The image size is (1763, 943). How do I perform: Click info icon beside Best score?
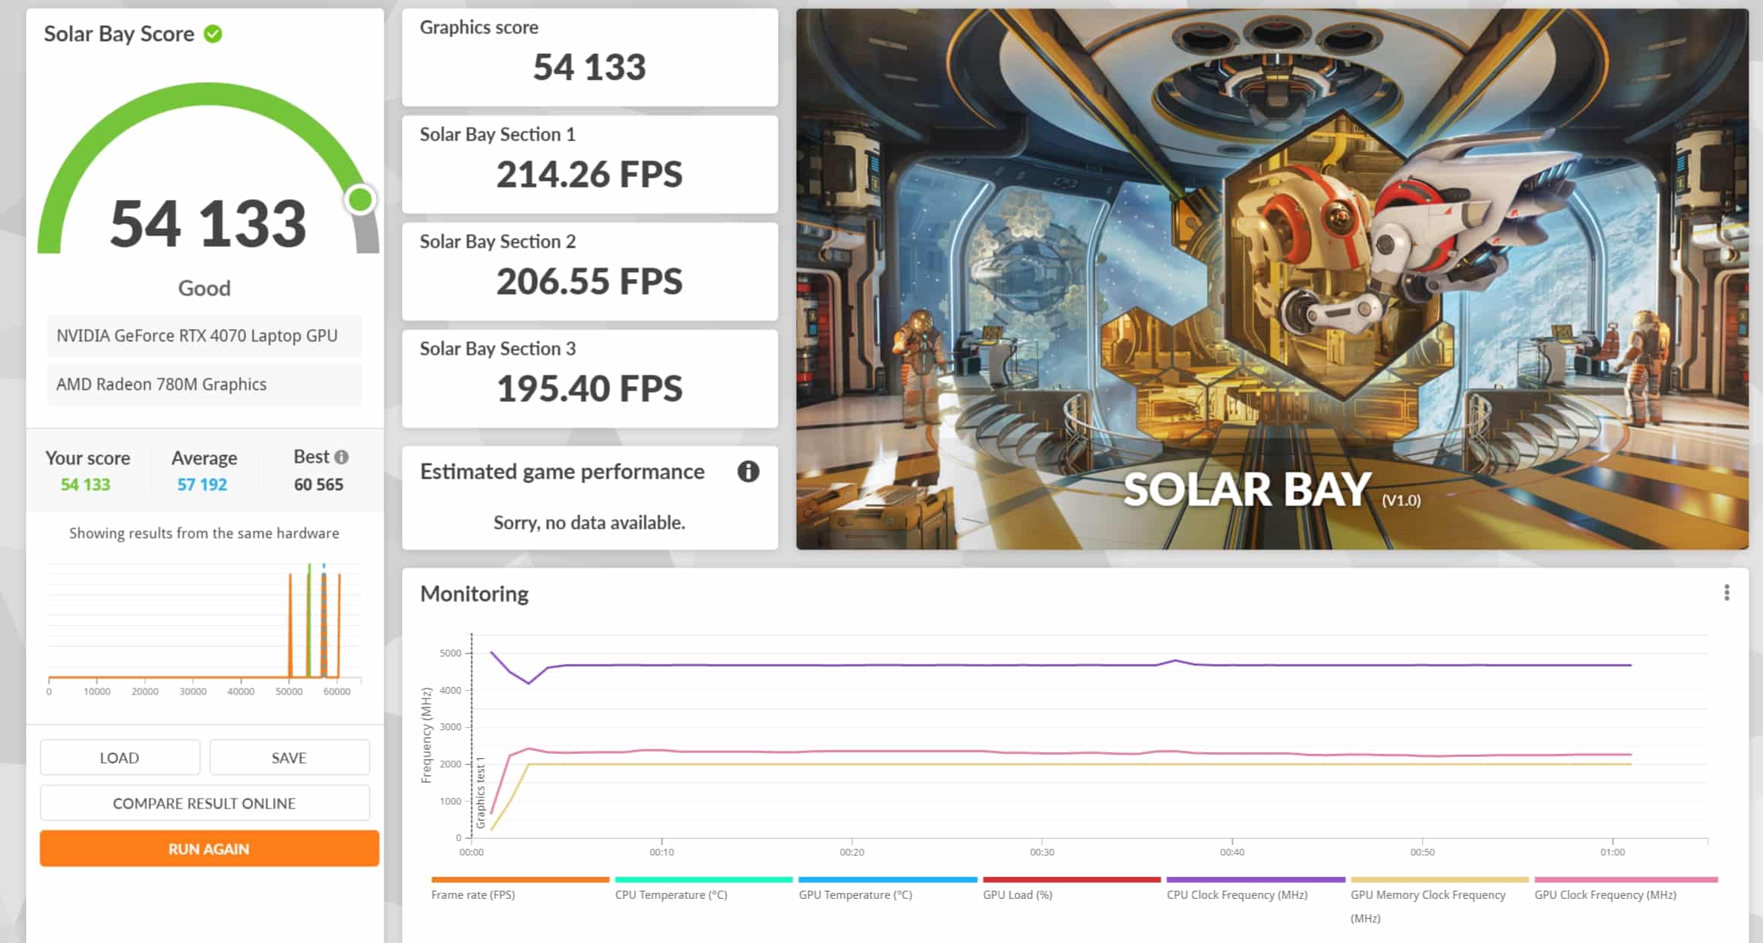point(342,457)
